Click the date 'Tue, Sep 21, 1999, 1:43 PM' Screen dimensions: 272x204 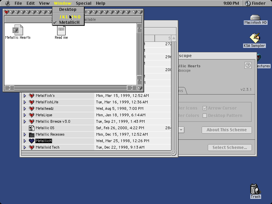[120, 121]
